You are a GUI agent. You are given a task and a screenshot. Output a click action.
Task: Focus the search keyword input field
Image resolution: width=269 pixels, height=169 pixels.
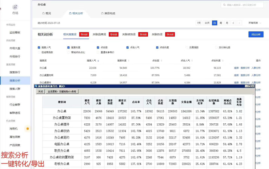tap(242, 5)
